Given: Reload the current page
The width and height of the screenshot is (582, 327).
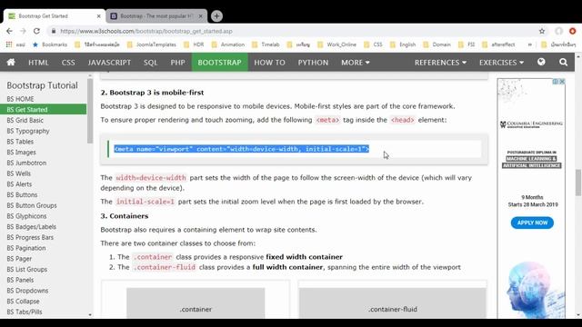Looking at the screenshot, I should pos(36,31).
